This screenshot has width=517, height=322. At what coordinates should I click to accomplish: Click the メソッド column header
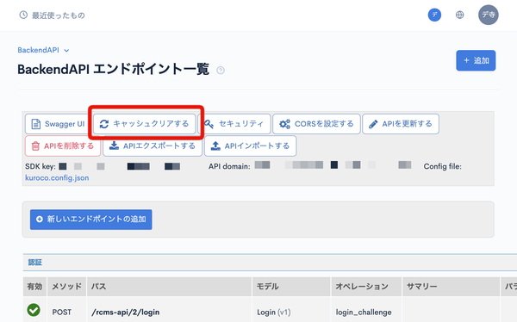coord(66,287)
